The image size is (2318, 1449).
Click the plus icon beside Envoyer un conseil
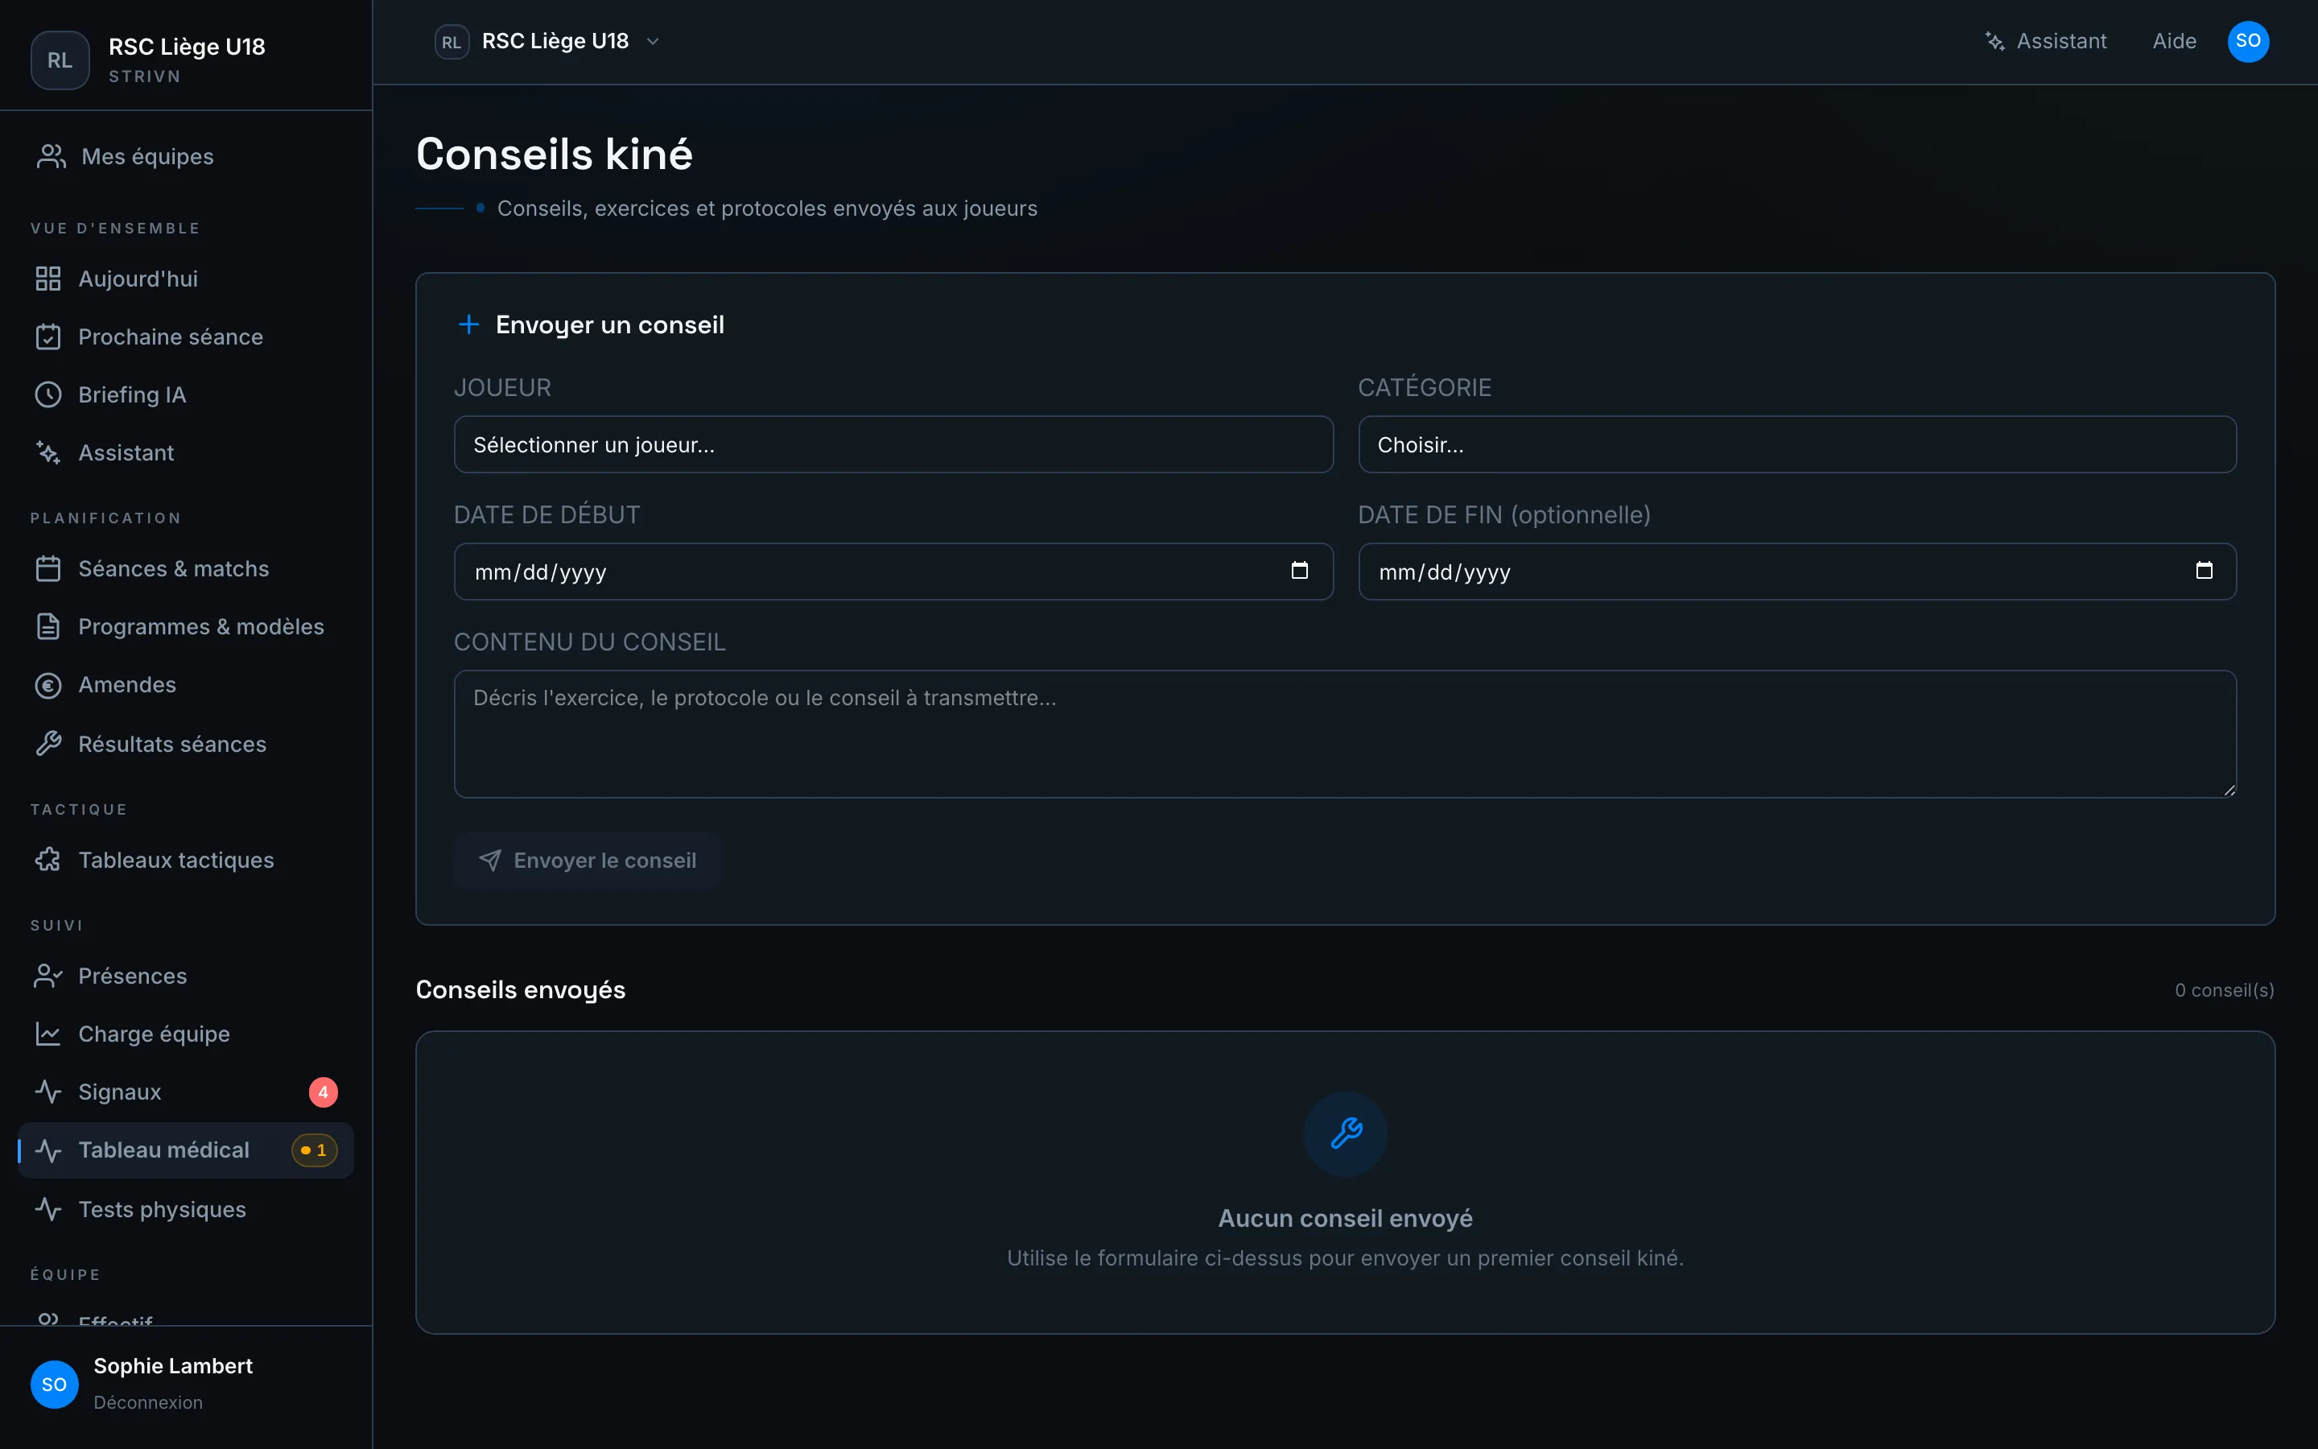[x=468, y=325]
